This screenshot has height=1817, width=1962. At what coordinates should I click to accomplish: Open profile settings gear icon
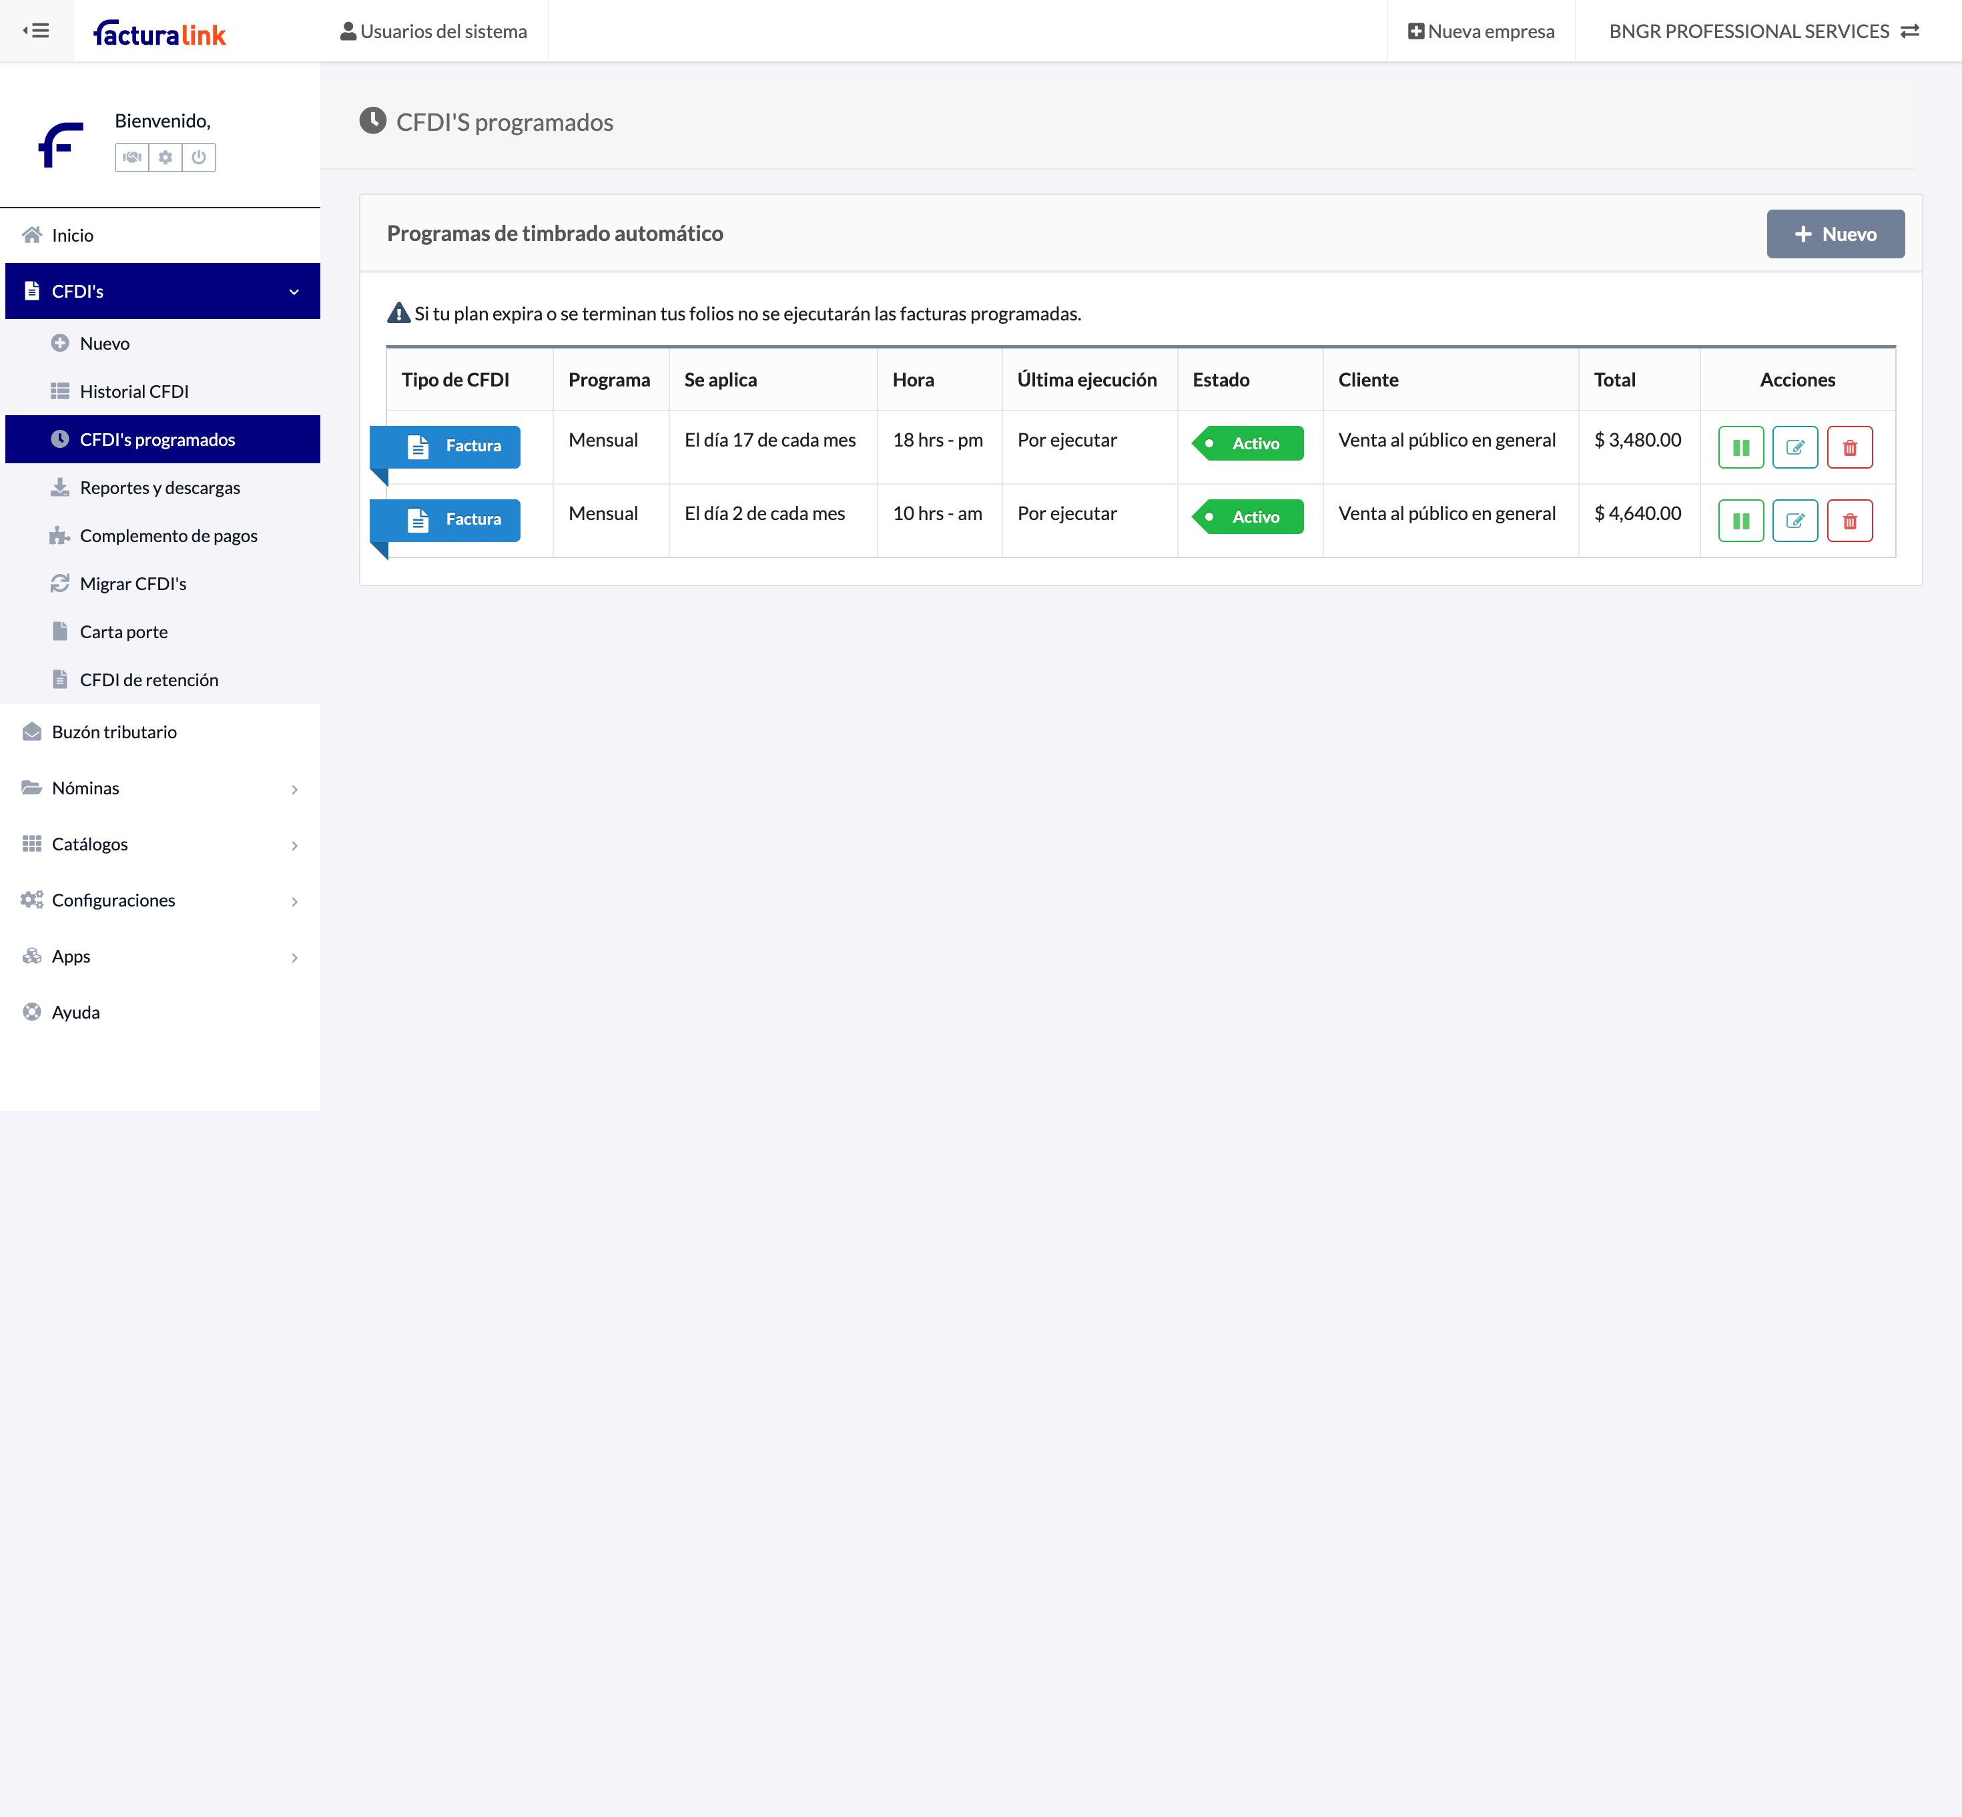[165, 158]
